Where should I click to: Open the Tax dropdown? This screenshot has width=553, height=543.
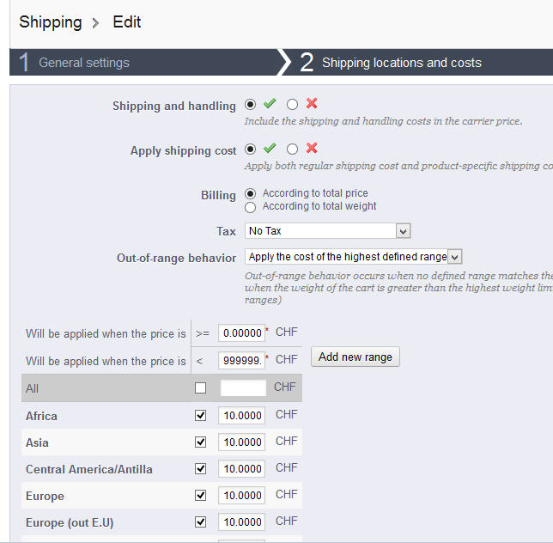(x=328, y=231)
